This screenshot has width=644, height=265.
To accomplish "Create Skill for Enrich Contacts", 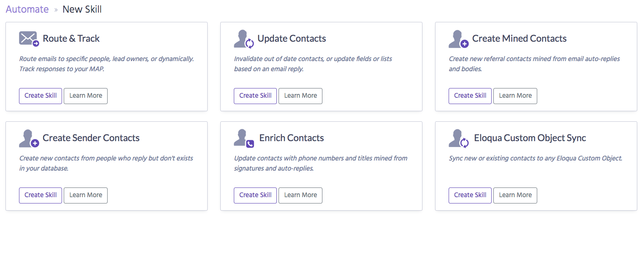I will (255, 195).
